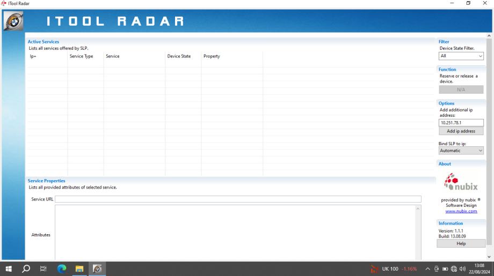Viewport: 494px width, 276px height.
Task: Click main window scrollbar up arrow
Action: click(489, 36)
